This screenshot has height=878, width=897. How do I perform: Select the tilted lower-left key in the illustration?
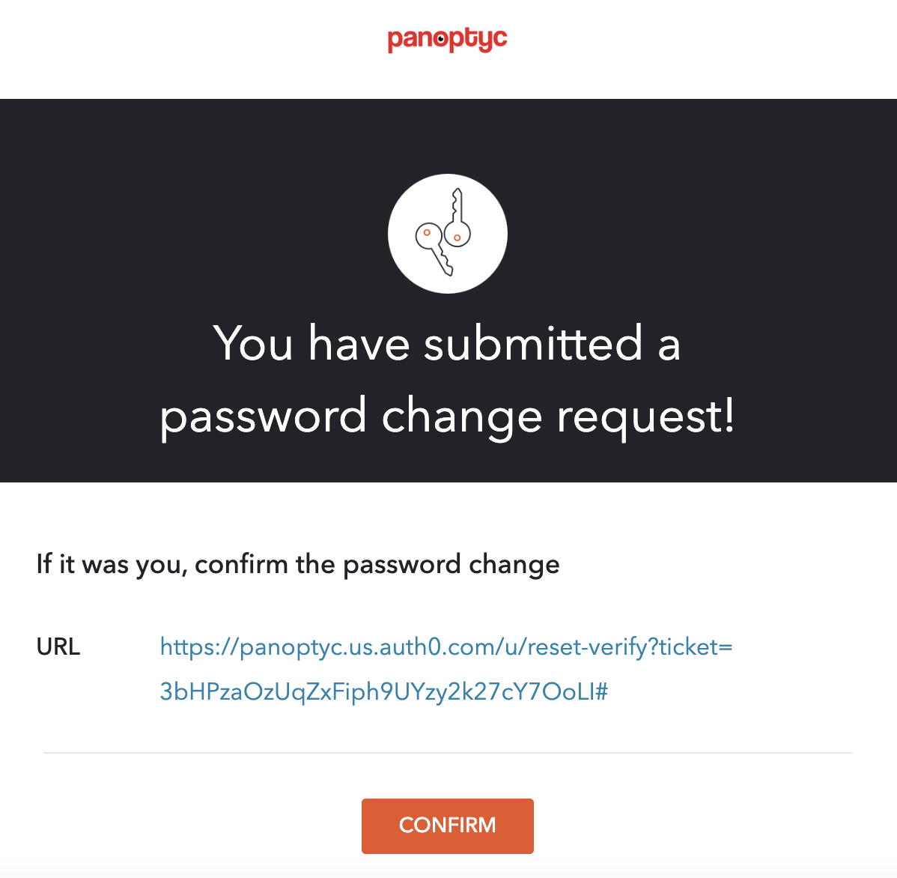pos(435,249)
